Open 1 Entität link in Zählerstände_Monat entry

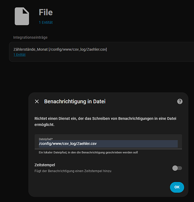click(x=19, y=55)
